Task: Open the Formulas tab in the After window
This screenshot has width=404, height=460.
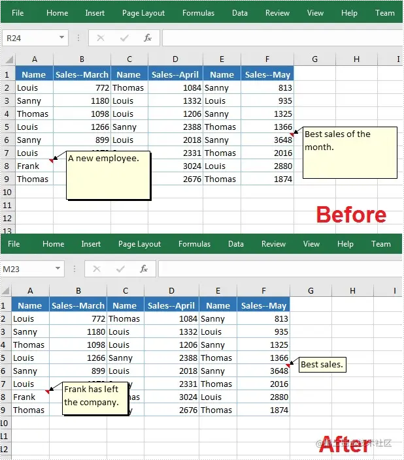Action: point(195,244)
